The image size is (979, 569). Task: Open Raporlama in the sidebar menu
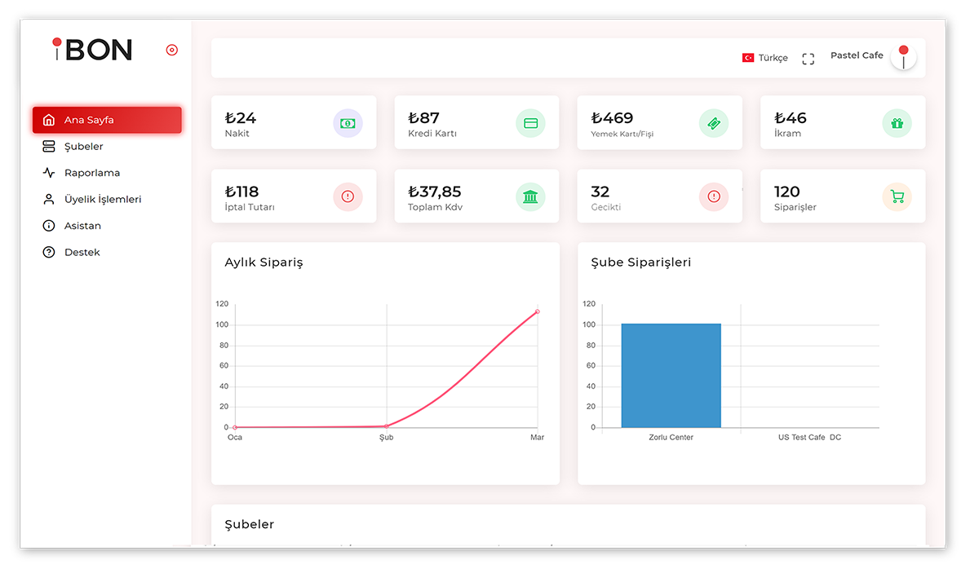point(91,173)
